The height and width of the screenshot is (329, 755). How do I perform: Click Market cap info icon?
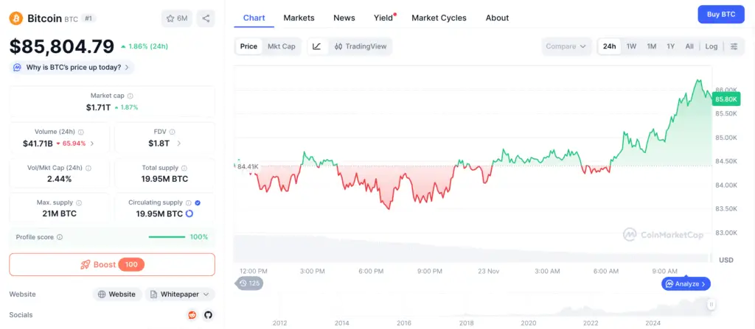pyautogui.click(x=131, y=96)
